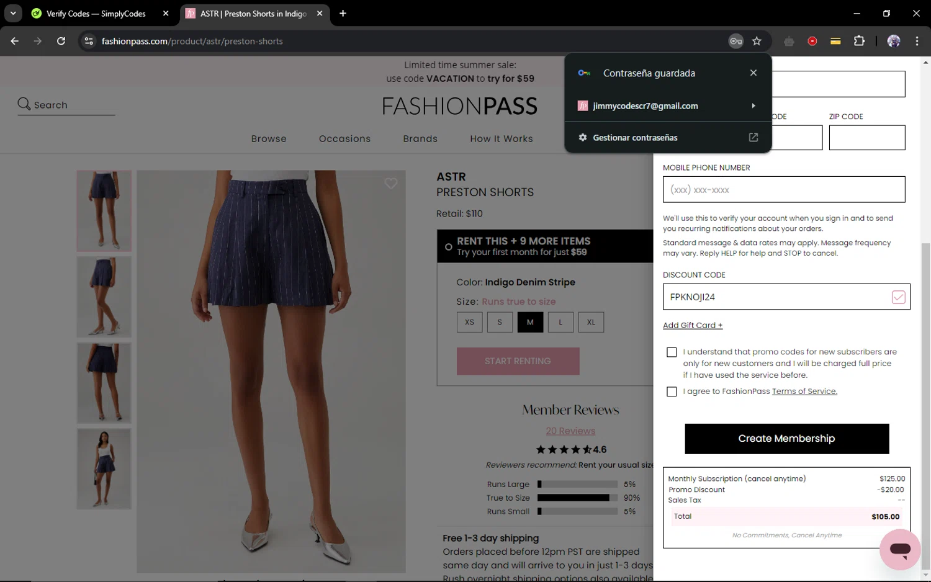This screenshot has height=582, width=931.
Task: Click the search magnifier icon
Action: pos(24,104)
